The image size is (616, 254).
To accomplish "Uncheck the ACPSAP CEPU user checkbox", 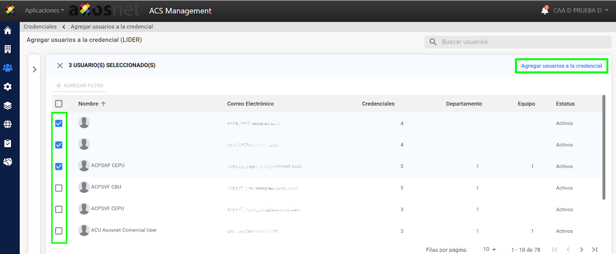I will 59,166.
